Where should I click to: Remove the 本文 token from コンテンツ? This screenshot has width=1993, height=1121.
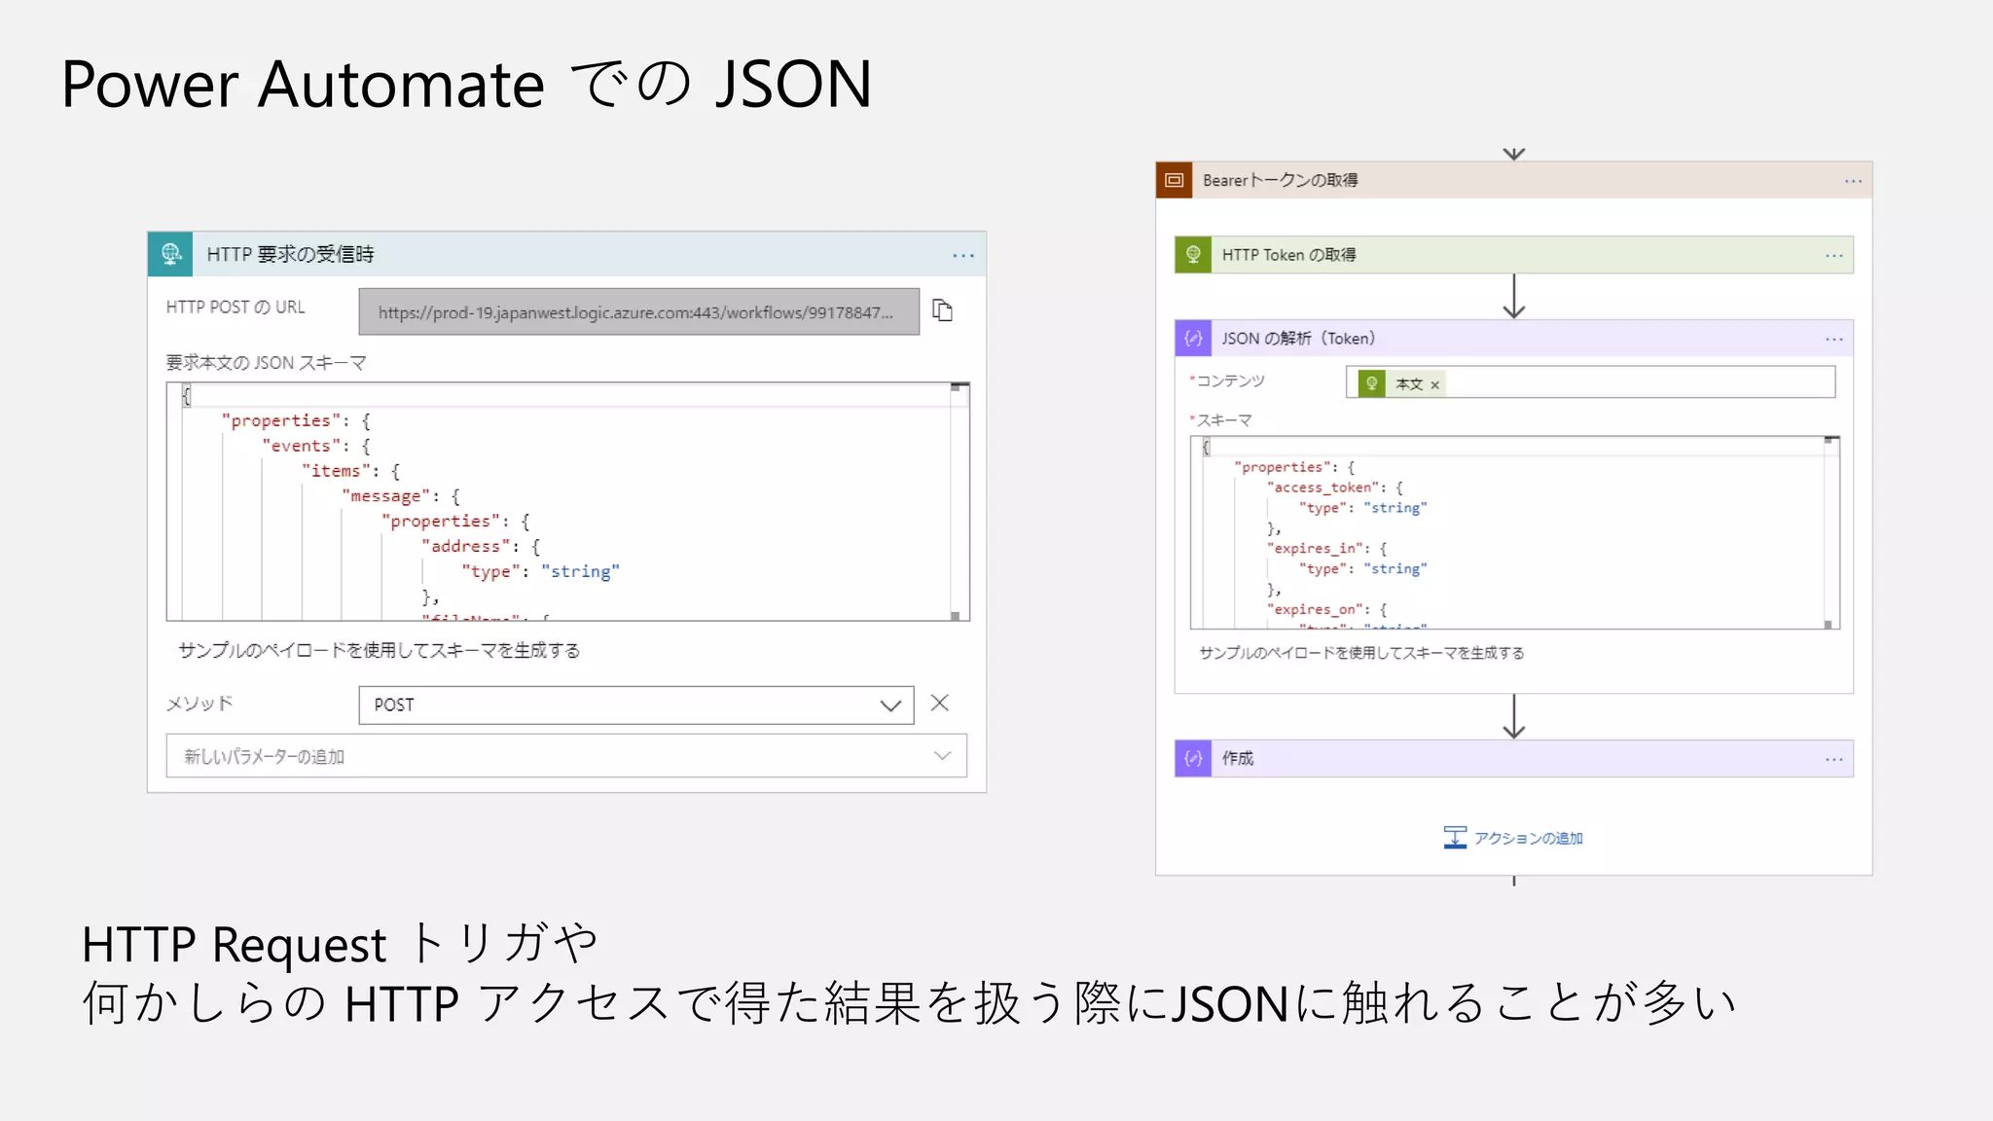point(1434,384)
